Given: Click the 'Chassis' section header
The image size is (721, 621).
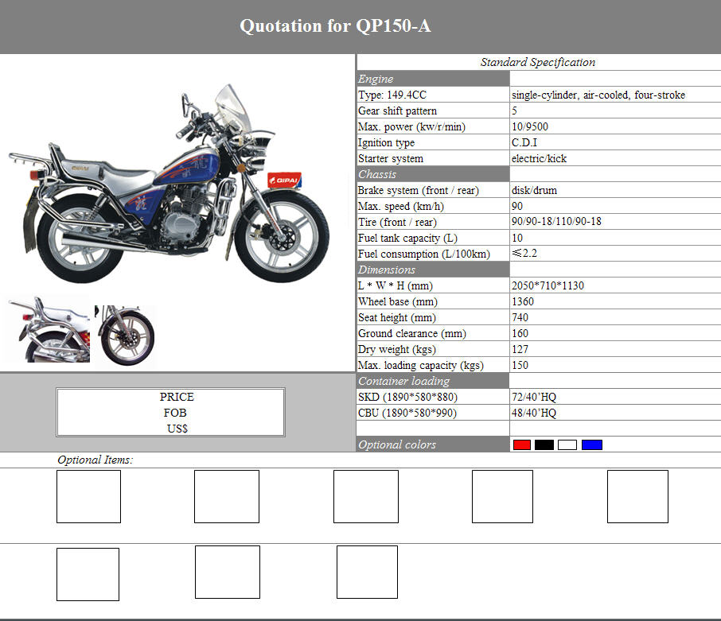Looking at the screenshot, I should (x=433, y=174).
